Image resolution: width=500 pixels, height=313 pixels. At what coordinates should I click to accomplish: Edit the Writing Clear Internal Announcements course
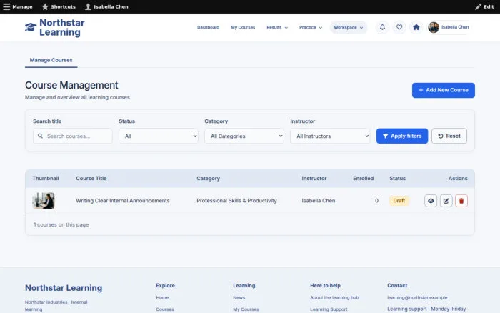point(446,201)
